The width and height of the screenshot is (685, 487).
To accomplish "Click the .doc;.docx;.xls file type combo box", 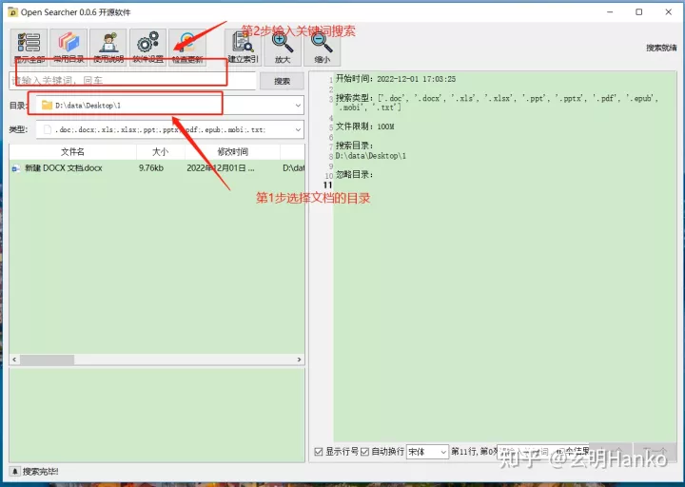I will (x=170, y=129).
